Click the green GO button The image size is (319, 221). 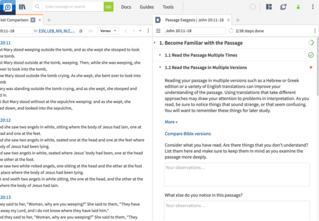tap(108, 7)
